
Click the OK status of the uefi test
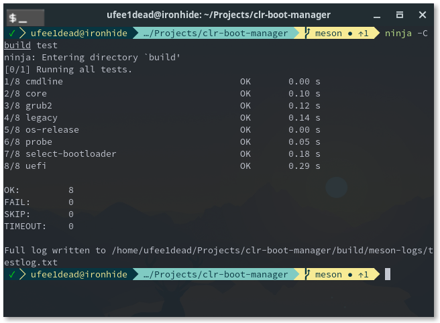pos(245,166)
